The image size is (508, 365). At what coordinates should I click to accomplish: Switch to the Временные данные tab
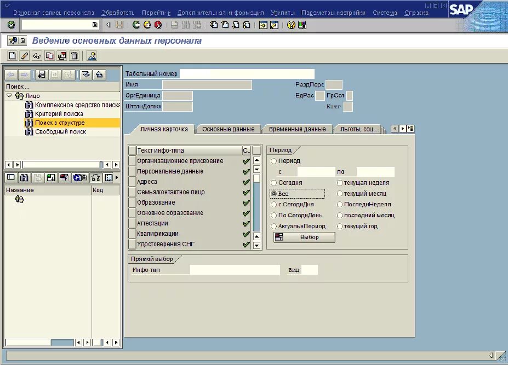click(297, 129)
